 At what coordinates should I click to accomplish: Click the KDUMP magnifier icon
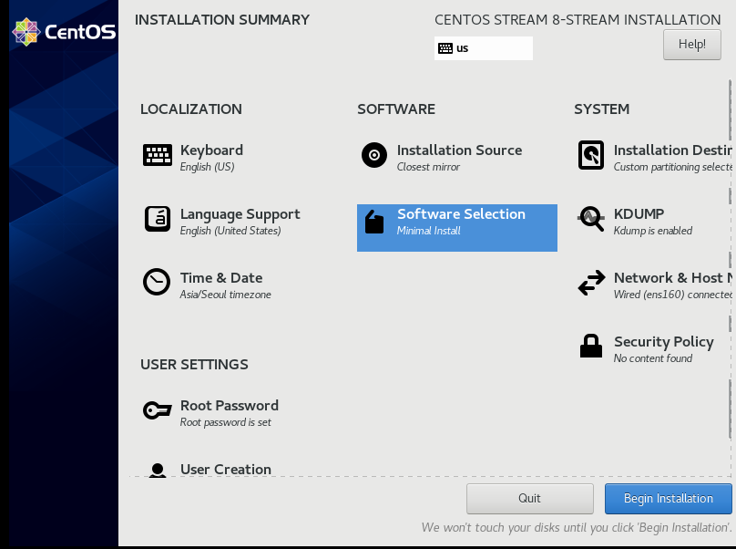[x=591, y=219]
